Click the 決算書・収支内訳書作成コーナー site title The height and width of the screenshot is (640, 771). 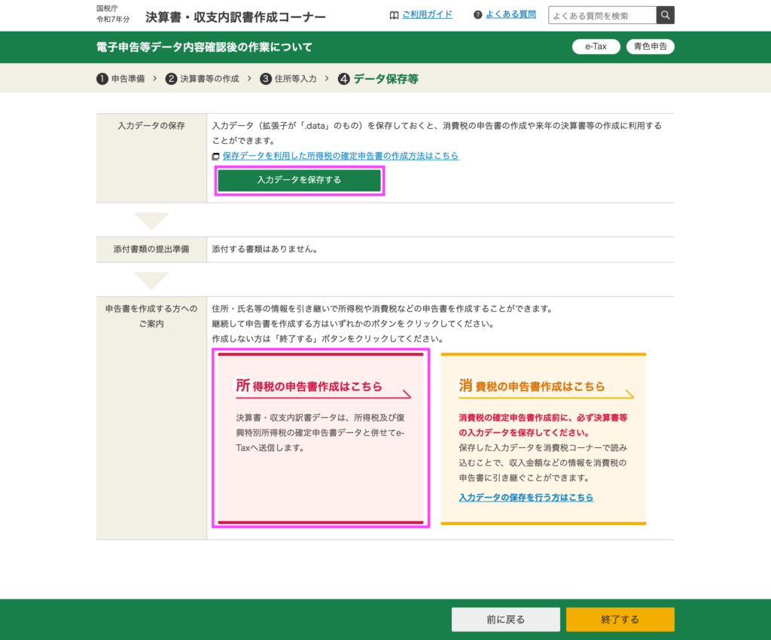tap(236, 17)
